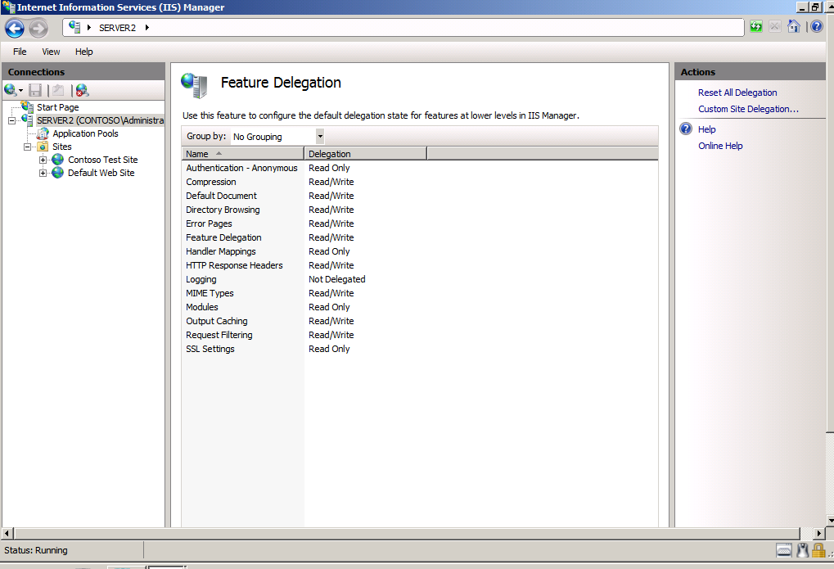Click the Contoso Test Site globe icon
This screenshot has width=834, height=569.
pos(58,160)
